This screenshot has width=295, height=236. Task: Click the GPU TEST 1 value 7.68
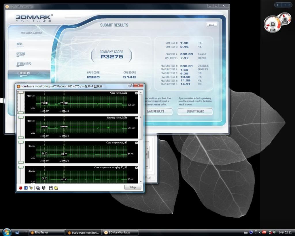click(184, 43)
